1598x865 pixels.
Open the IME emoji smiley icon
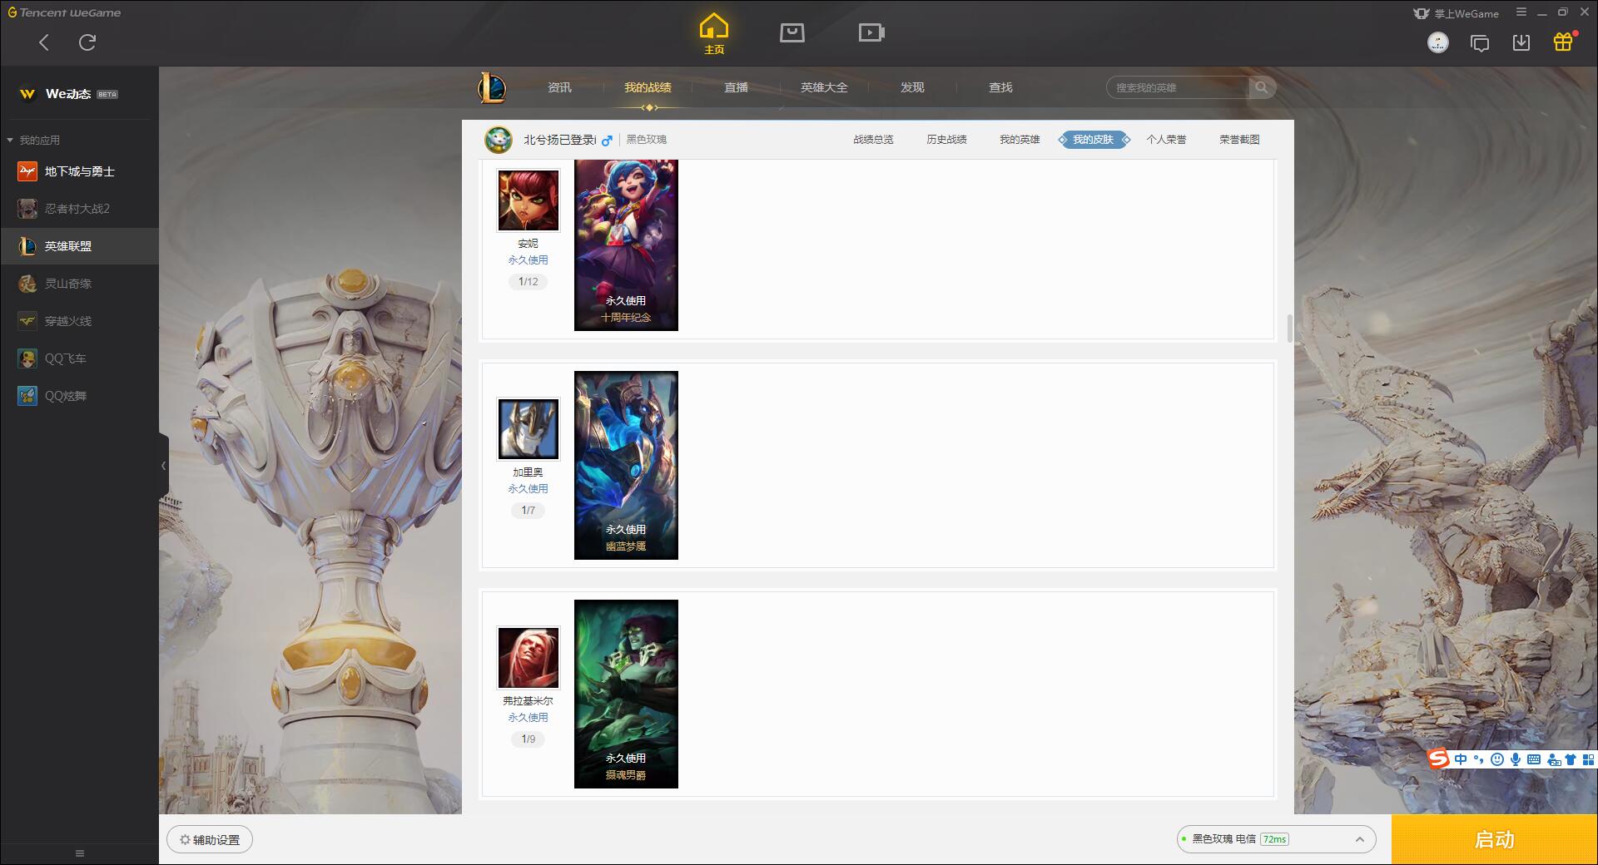(x=1497, y=759)
